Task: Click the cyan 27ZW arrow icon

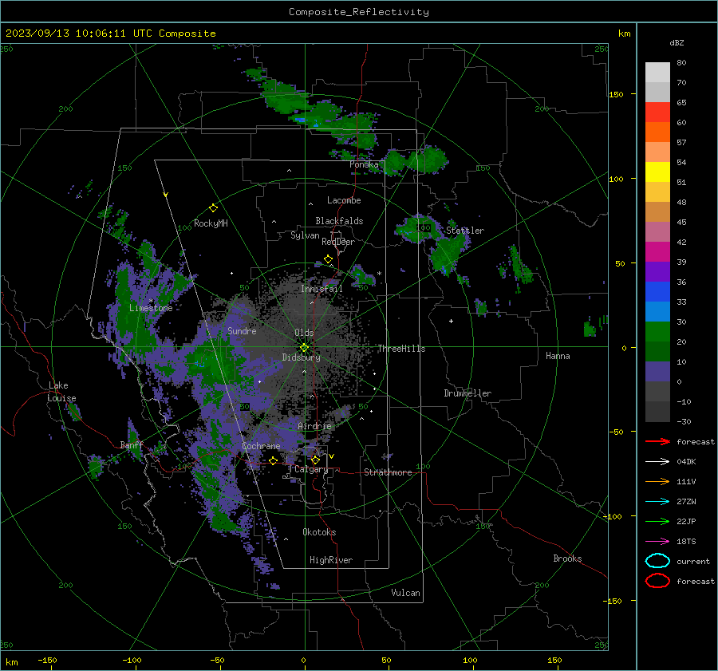Action: point(657,501)
